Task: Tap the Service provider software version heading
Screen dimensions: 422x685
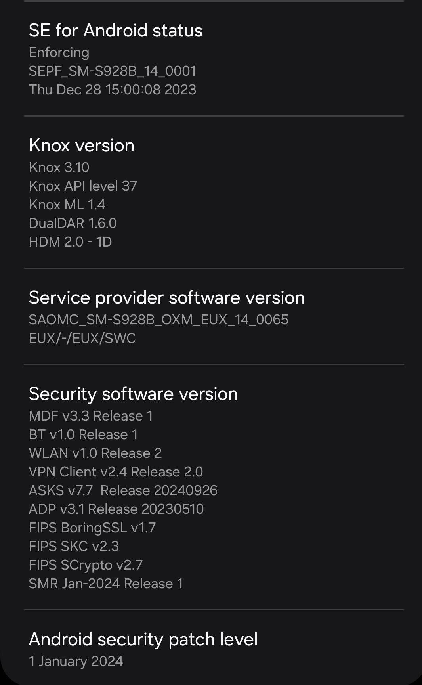Action: (168, 297)
